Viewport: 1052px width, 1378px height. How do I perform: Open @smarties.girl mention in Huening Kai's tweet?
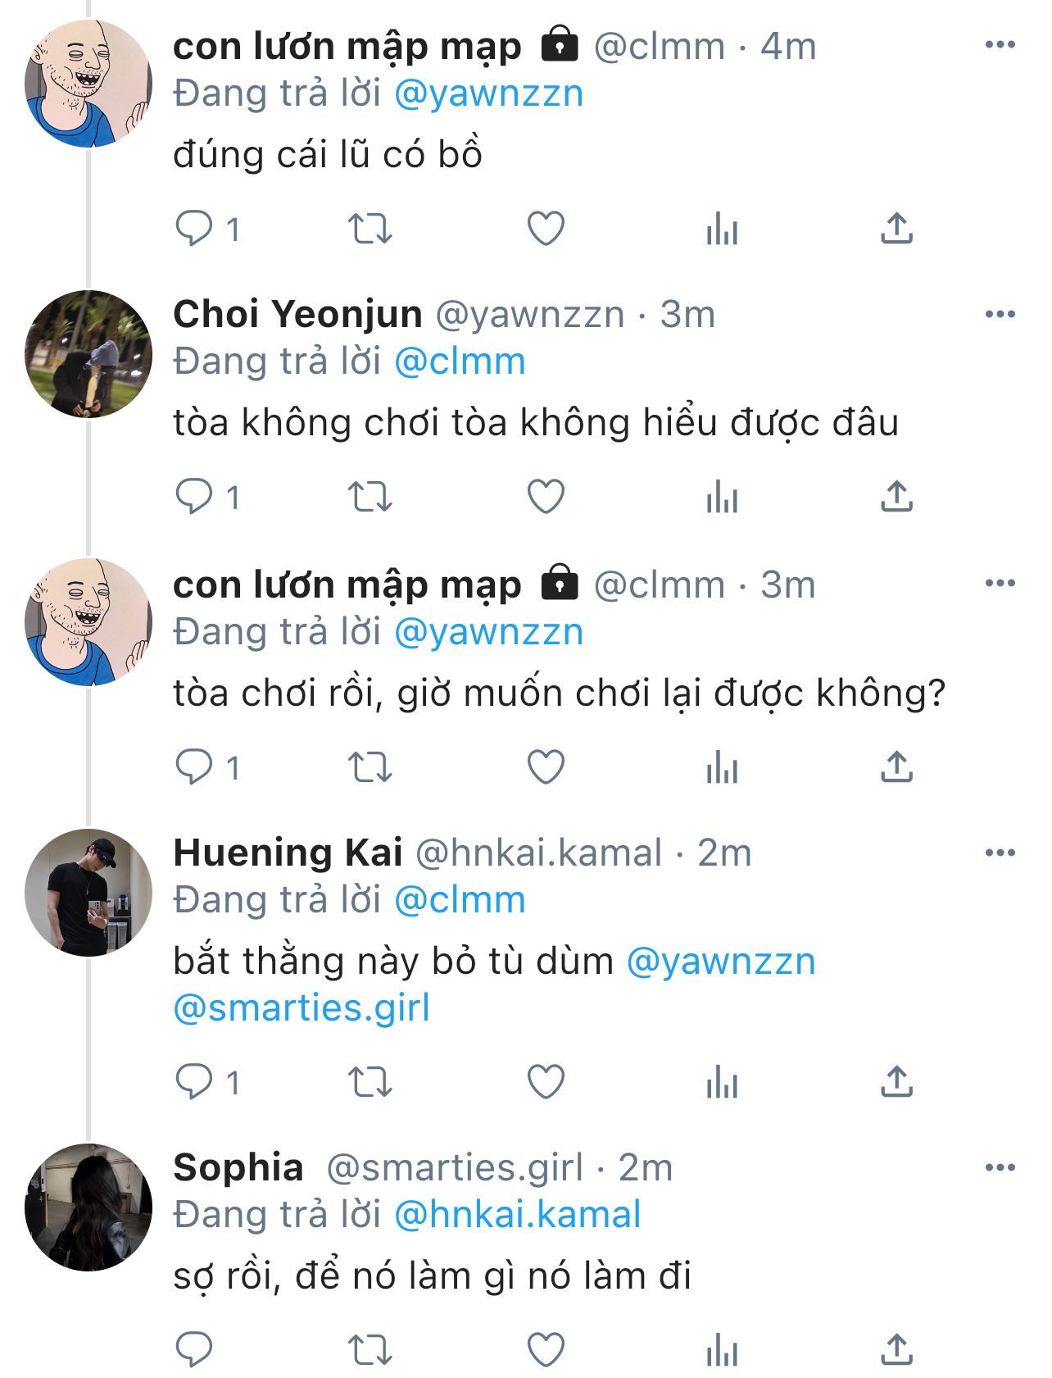point(302,1008)
